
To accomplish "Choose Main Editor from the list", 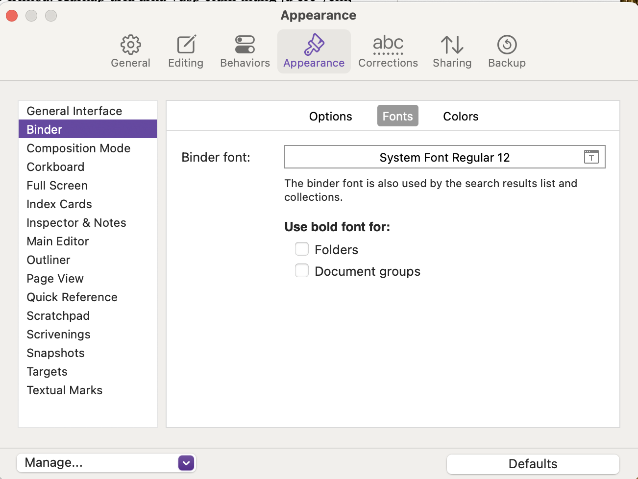I will [58, 241].
